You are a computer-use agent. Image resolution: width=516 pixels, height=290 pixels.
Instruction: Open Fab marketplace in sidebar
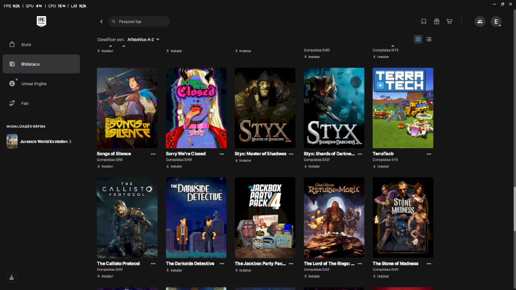coord(41,103)
